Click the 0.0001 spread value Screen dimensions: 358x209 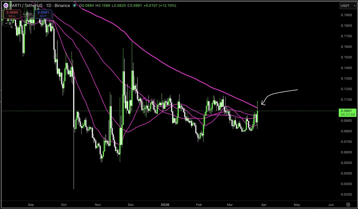(x=28, y=14)
